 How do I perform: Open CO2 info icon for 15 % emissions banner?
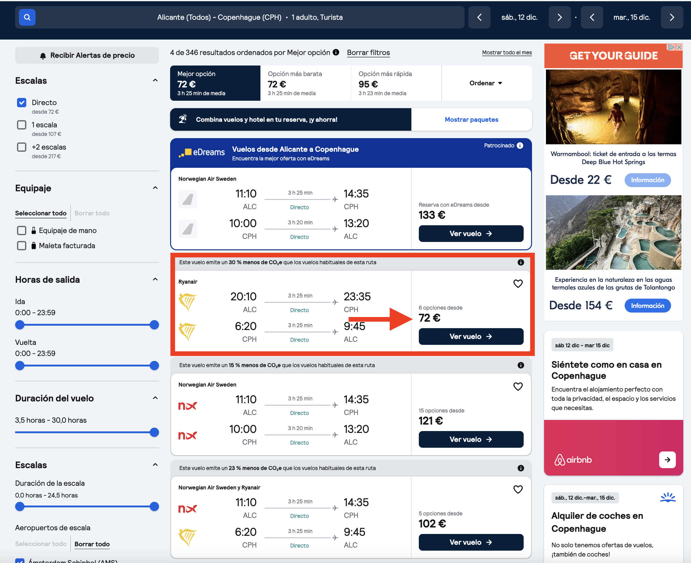click(x=521, y=365)
